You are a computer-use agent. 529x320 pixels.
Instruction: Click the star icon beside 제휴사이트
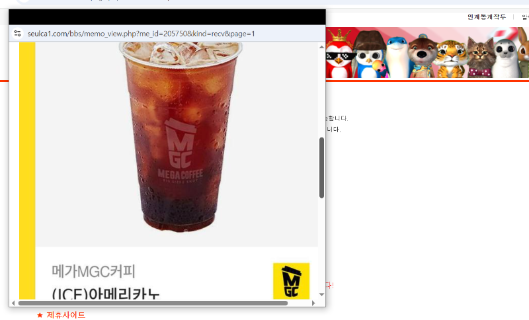[x=40, y=315]
